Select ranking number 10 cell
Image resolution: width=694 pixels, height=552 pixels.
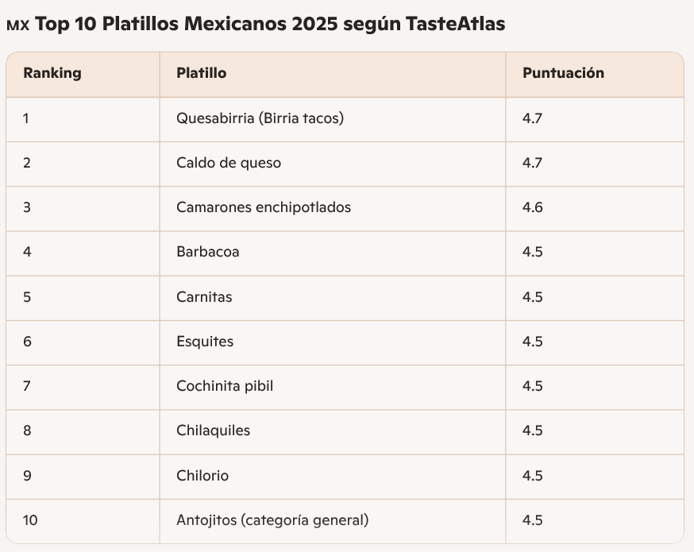click(30, 520)
